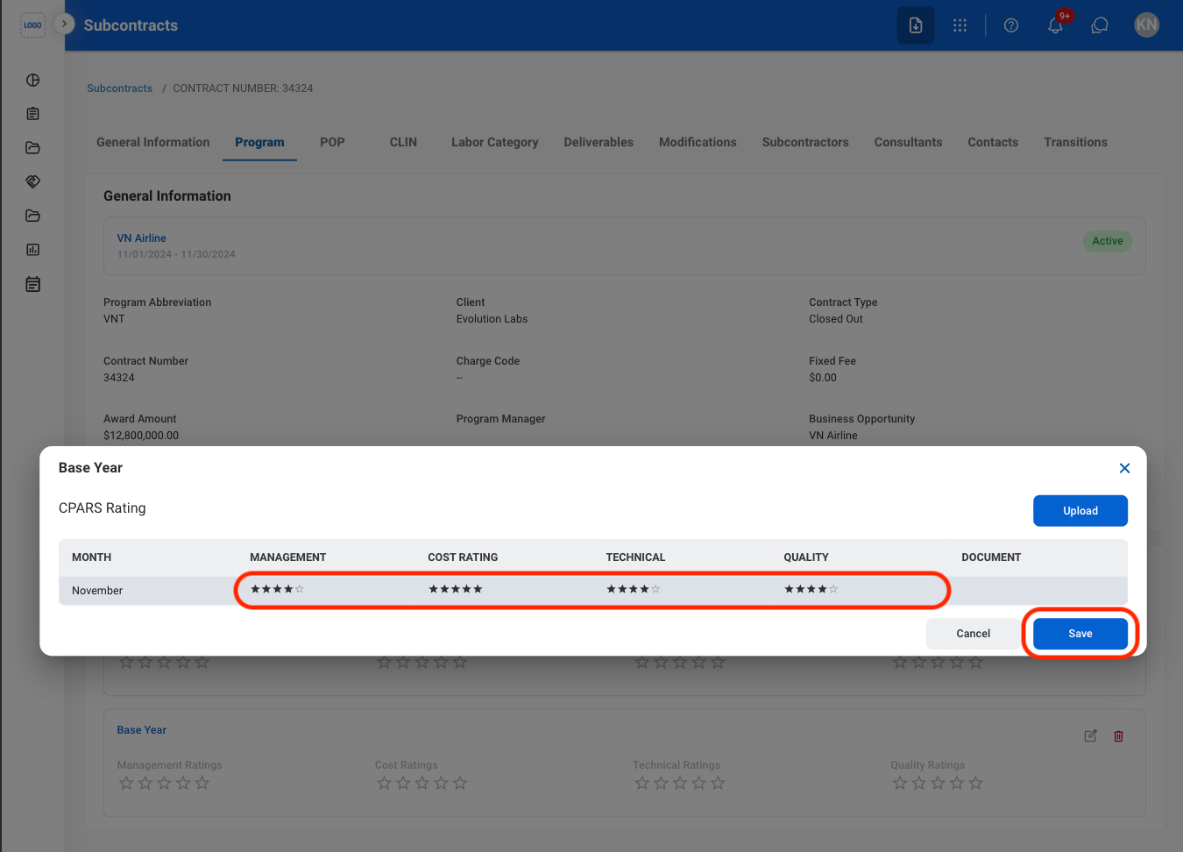Viewport: 1183px width, 852px height.
Task: Open the apps grid menu
Action: (960, 25)
